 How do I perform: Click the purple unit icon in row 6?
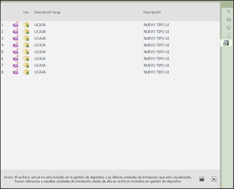point(16,58)
